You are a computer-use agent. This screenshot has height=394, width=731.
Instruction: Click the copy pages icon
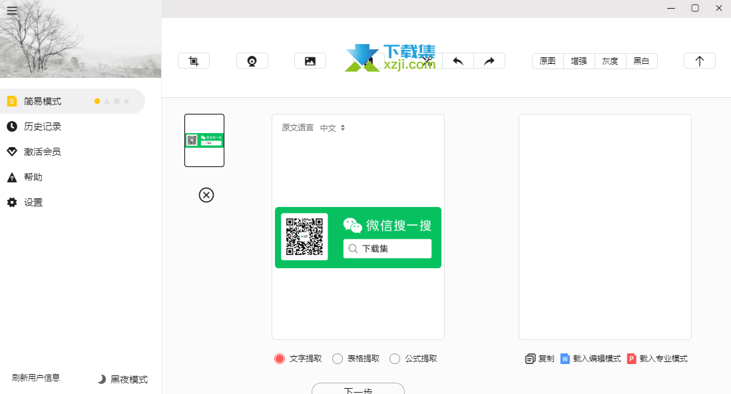pyautogui.click(x=530, y=359)
